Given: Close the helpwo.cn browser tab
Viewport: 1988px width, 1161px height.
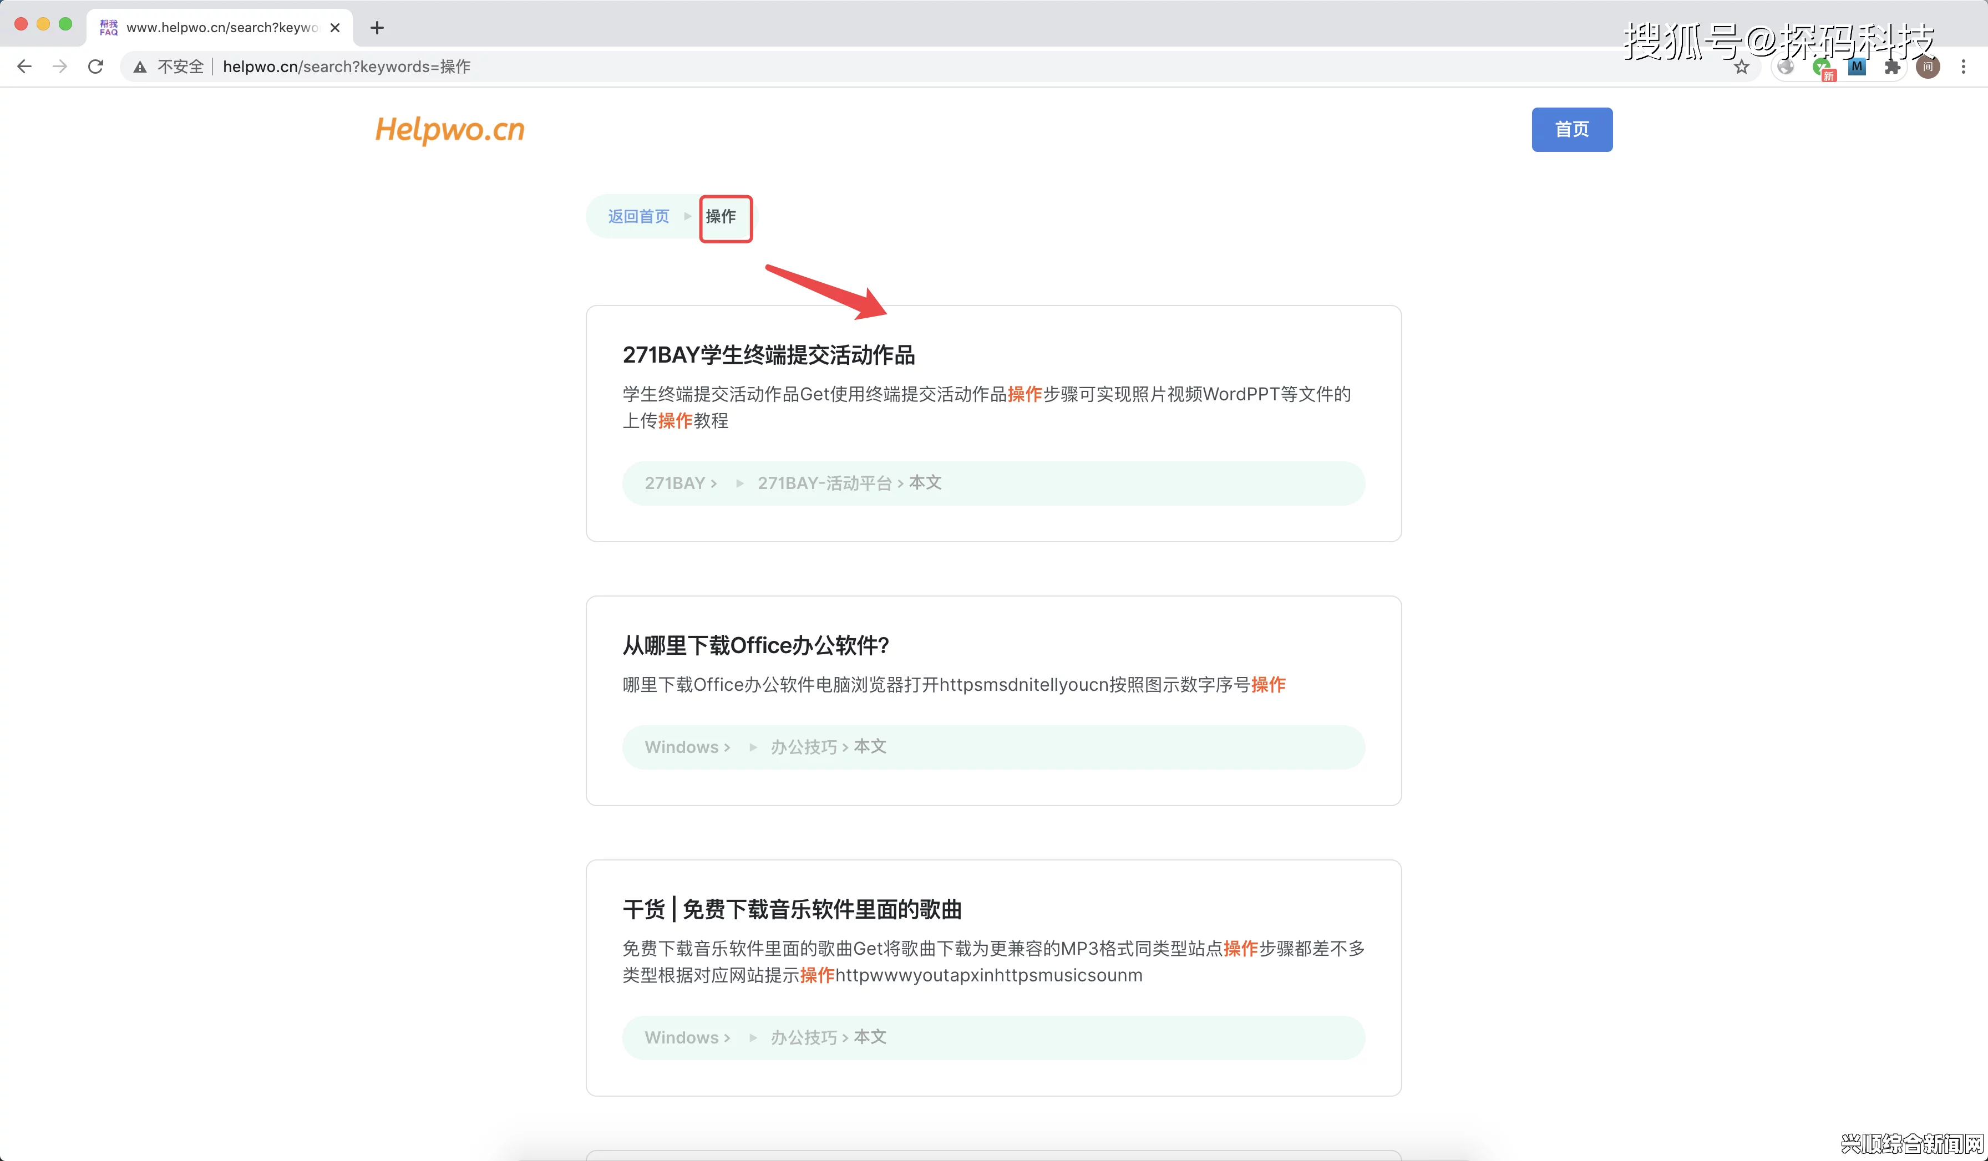Looking at the screenshot, I should 334,28.
